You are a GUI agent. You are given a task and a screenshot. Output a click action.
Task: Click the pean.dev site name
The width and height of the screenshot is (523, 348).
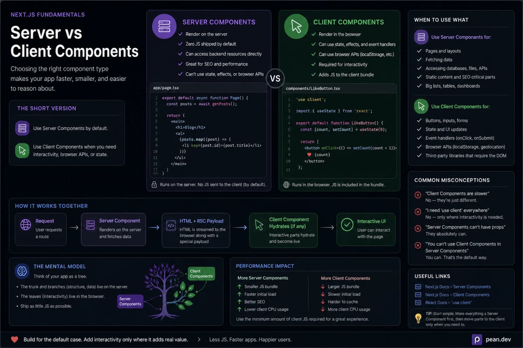(498, 340)
